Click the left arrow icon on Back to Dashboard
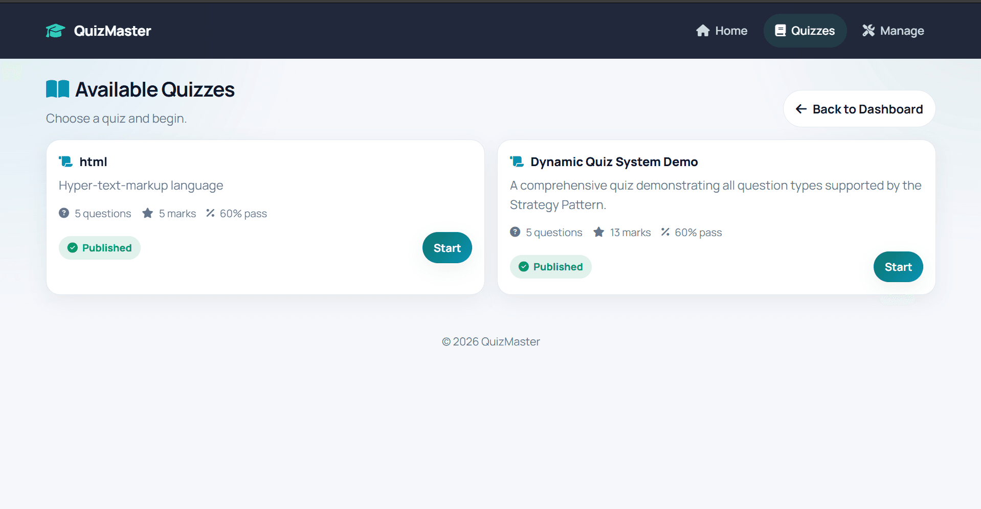 (801, 109)
